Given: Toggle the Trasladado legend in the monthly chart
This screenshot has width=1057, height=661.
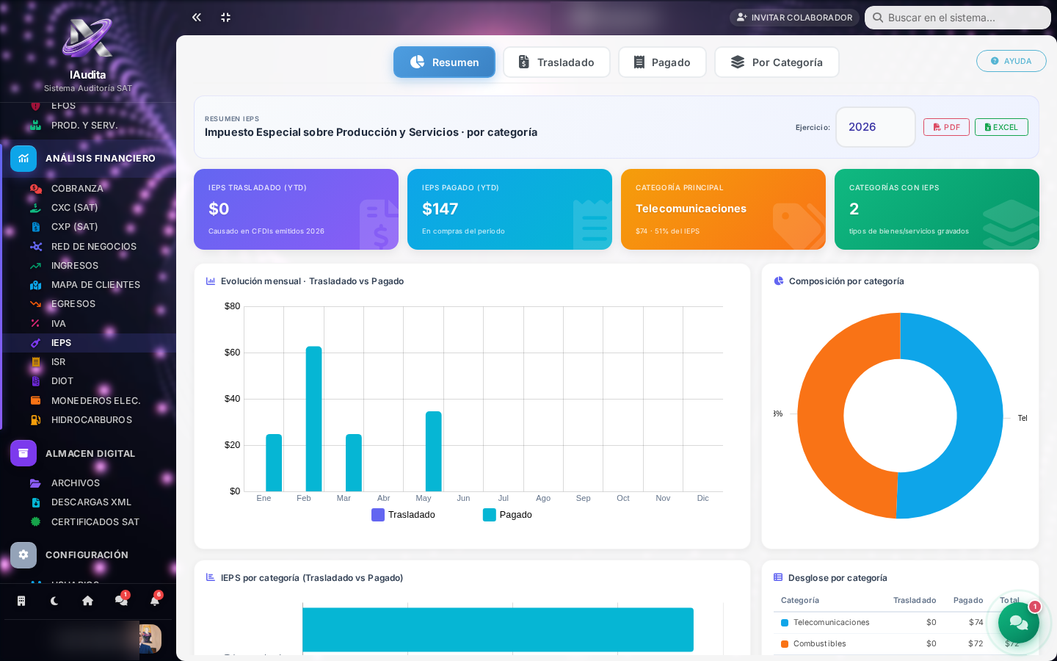Looking at the screenshot, I should point(404,515).
